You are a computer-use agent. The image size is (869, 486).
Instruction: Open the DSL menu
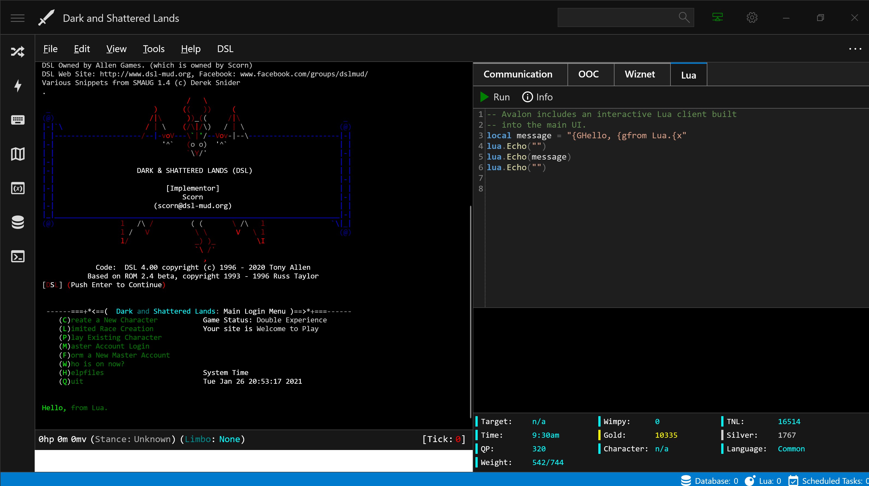(x=225, y=49)
